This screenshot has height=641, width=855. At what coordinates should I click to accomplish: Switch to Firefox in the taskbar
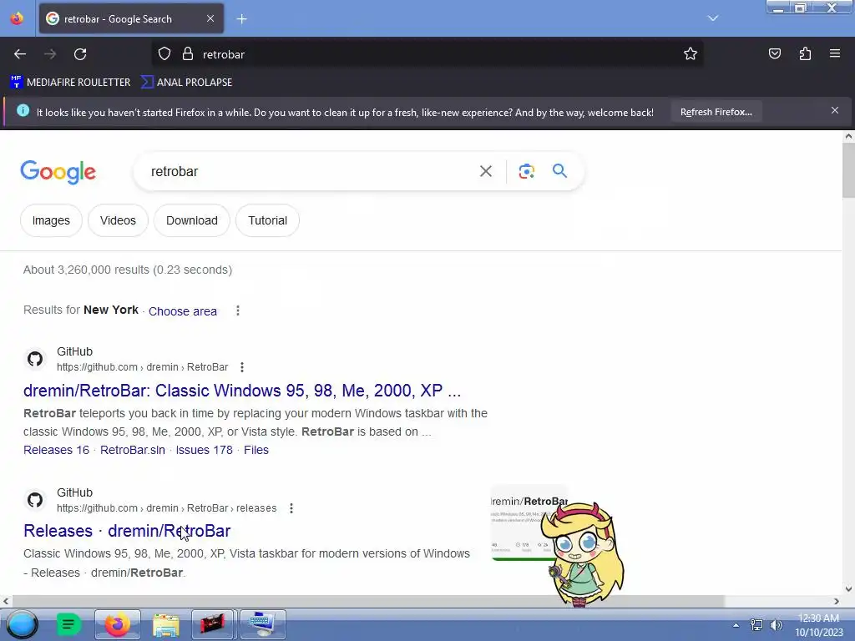pos(117,624)
